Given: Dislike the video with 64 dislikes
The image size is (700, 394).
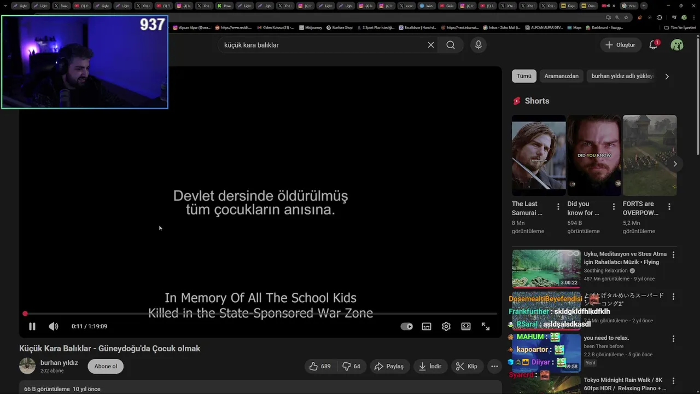Looking at the screenshot, I should click(351, 366).
